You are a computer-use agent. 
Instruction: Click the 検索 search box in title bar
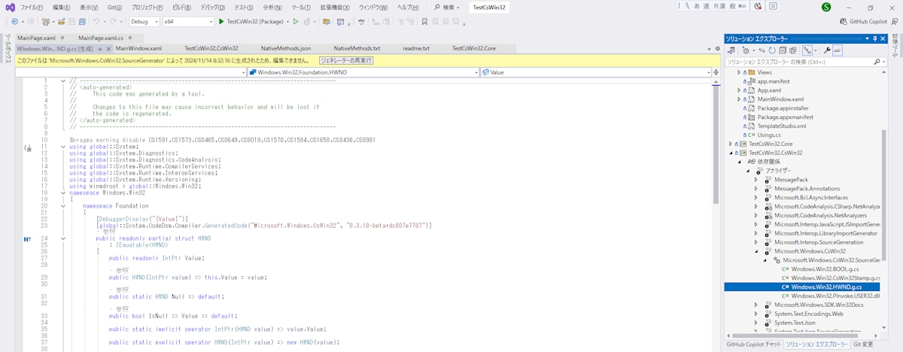click(x=447, y=7)
